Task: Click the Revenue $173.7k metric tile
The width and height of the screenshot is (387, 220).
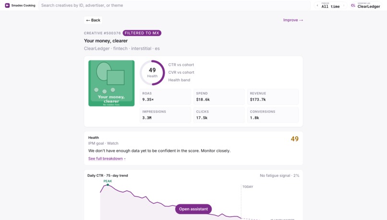Action: pyautogui.click(x=273, y=96)
